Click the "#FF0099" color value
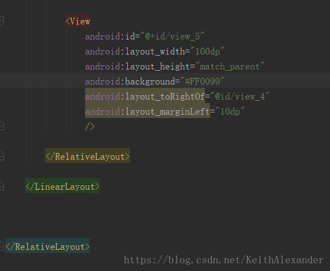This screenshot has height=271, width=330. tap(202, 81)
